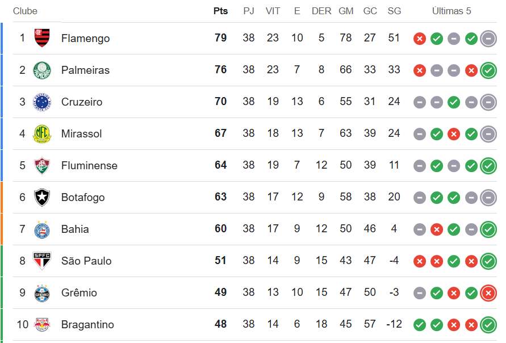Click the São Paulo club crest
506x343 pixels.
point(42,261)
